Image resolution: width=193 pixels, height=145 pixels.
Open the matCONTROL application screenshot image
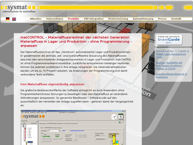pyautogui.click(x=73, y=127)
